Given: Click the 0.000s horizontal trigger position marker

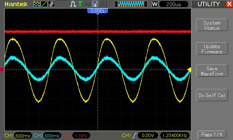Looking at the screenshot, I should point(98,11).
